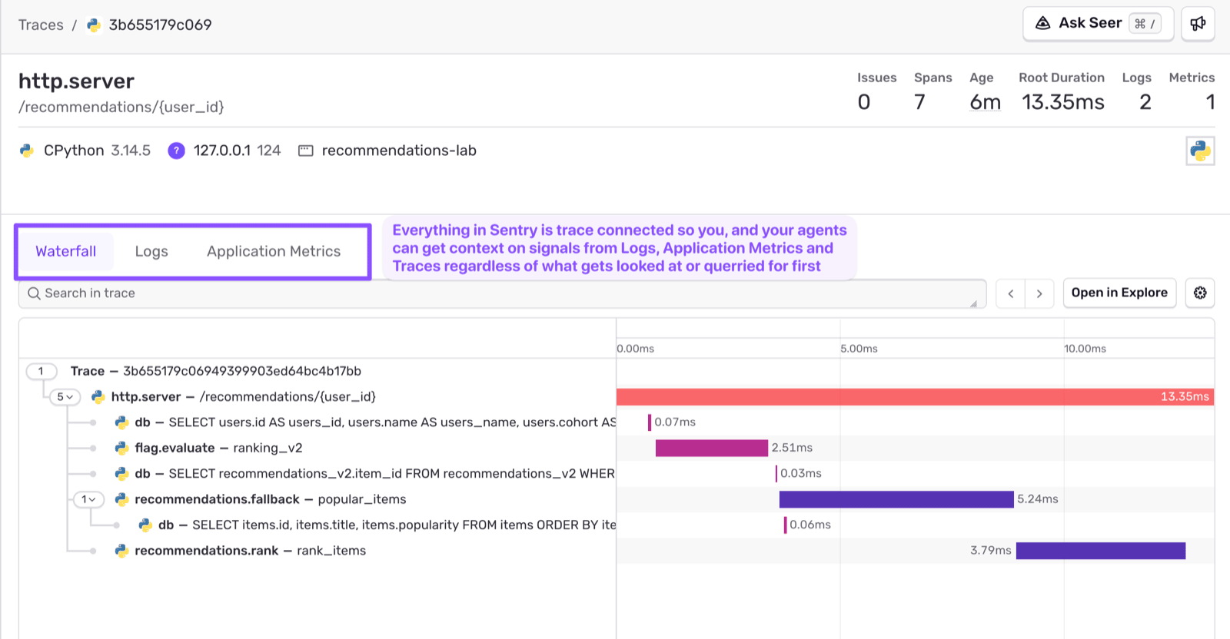Click the Python platform icon on the context row's right side
Screen dimensions: 1230x639
click(x=1200, y=151)
